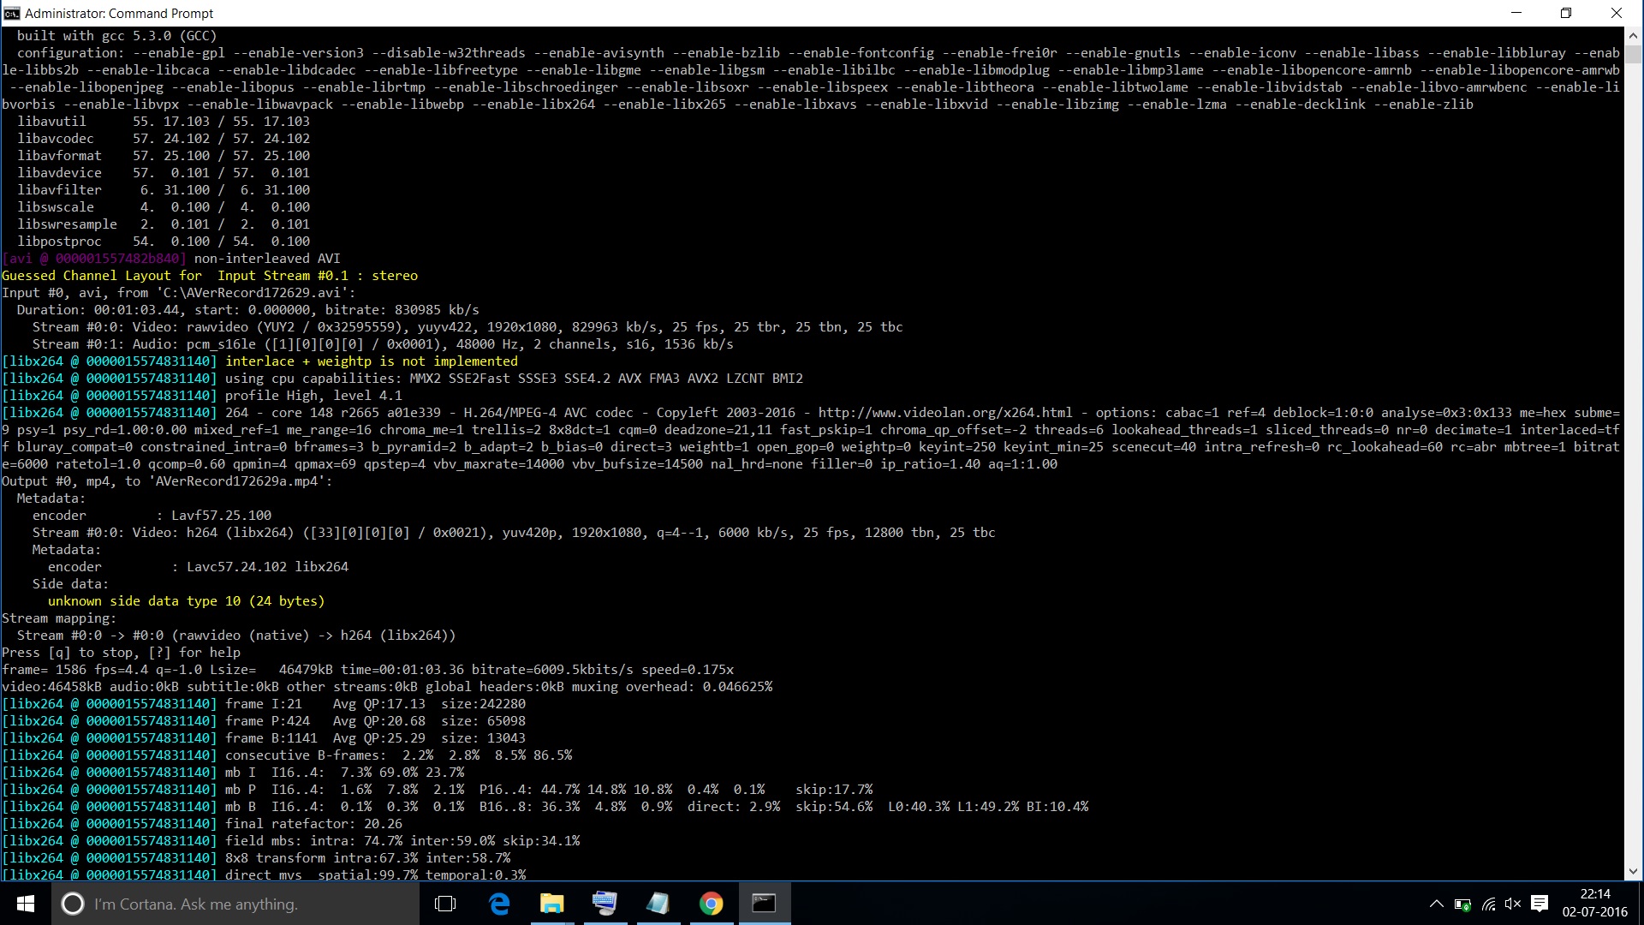Open the on-screen keyboard taskbar app
The image size is (1644, 925).
[605, 904]
